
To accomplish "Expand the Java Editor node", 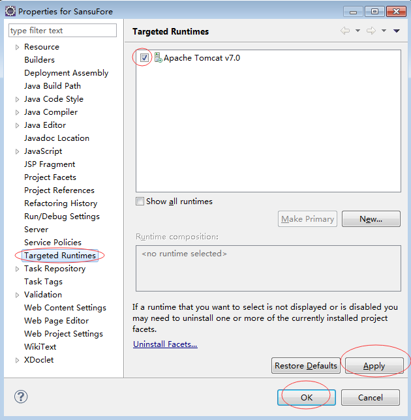I will [x=17, y=126].
